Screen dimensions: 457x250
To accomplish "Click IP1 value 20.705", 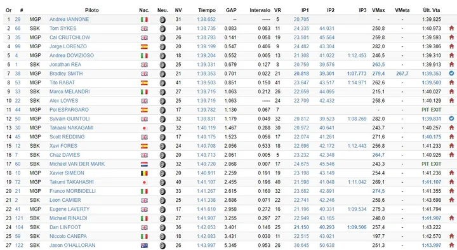I will point(301,19).
